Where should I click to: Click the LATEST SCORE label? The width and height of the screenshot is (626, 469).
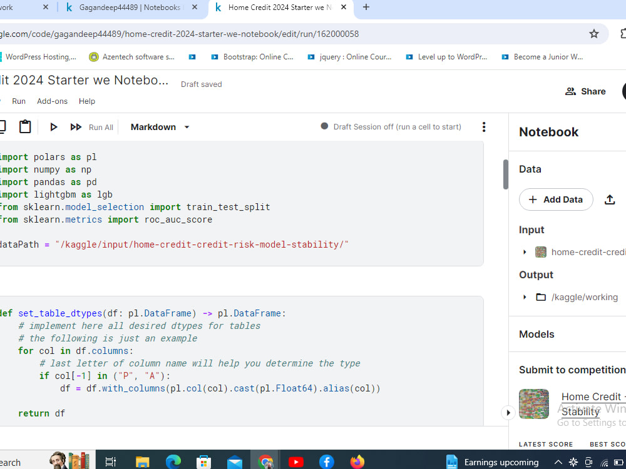tap(546, 444)
